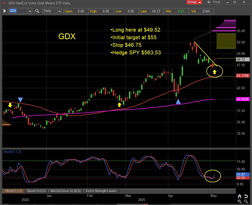
Task: Click the Net 0.81 field
Action: pos(176,11)
